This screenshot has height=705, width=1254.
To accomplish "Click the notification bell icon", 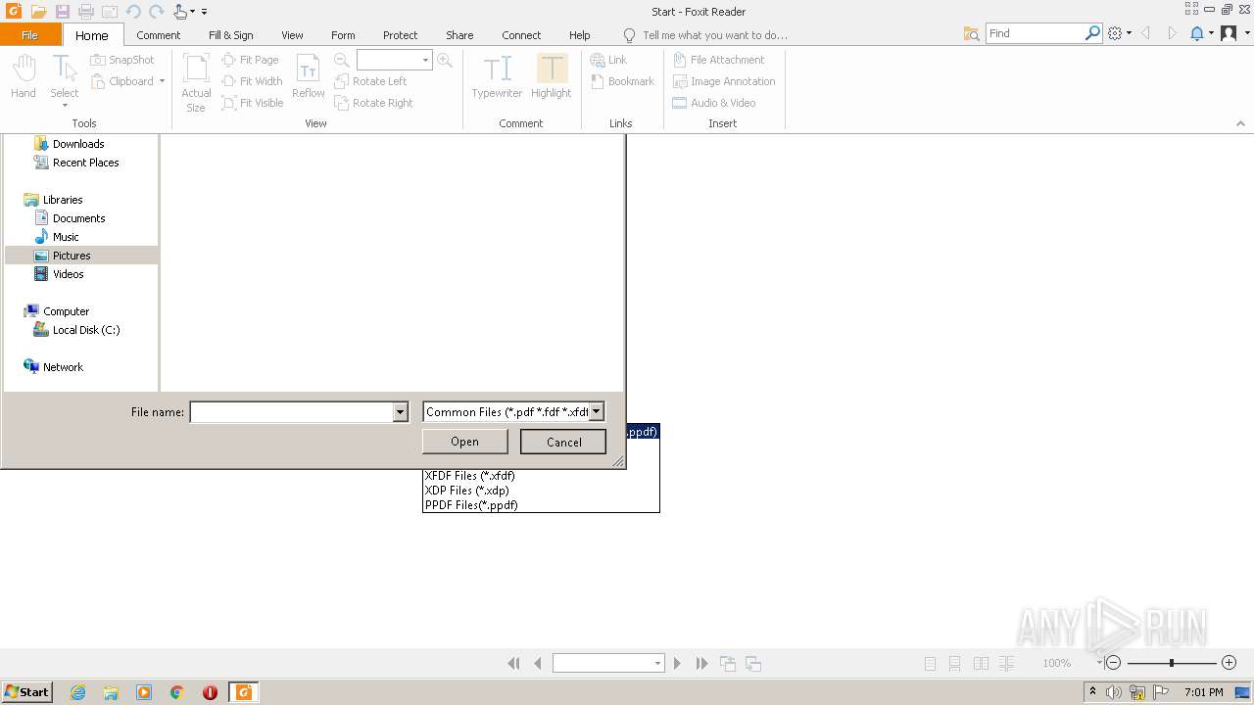I will 1196,33.
